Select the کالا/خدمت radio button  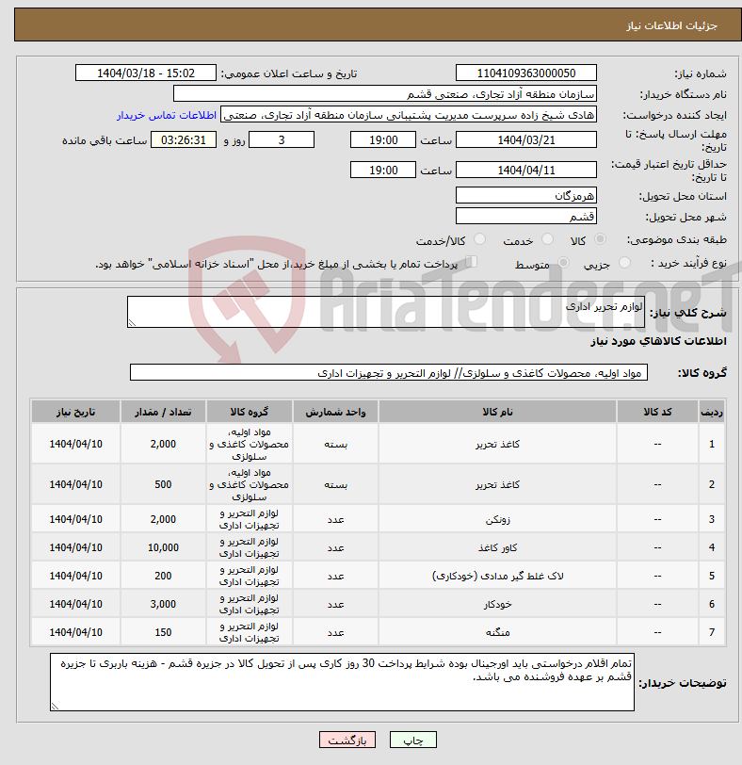[x=479, y=239]
